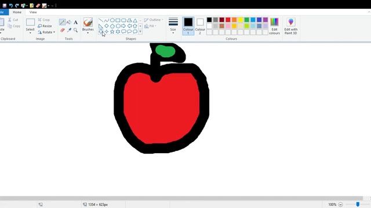Screen dimensions: 371x208
Task: Click the zoom slider handle
Action: point(358,204)
